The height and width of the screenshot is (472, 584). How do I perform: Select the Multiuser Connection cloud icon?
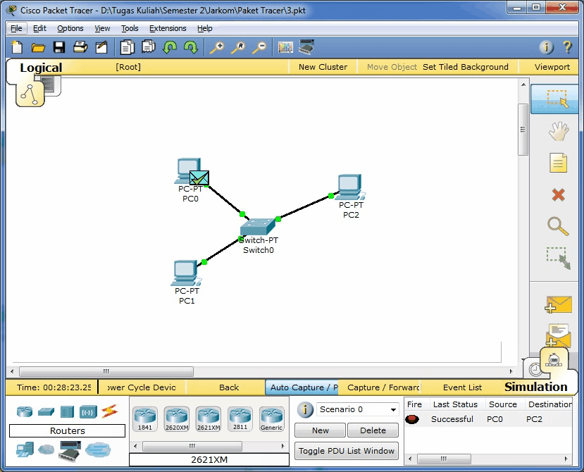[98, 449]
